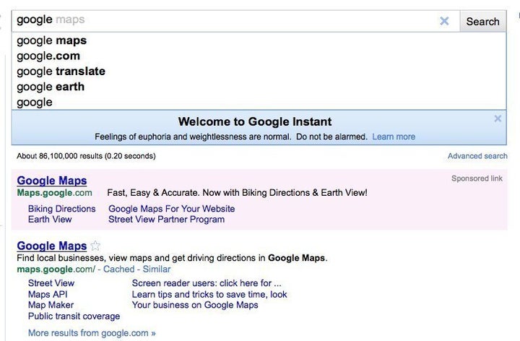This screenshot has height=341, width=520.
Task: Open the Maps API sitelink
Action: [48, 294]
